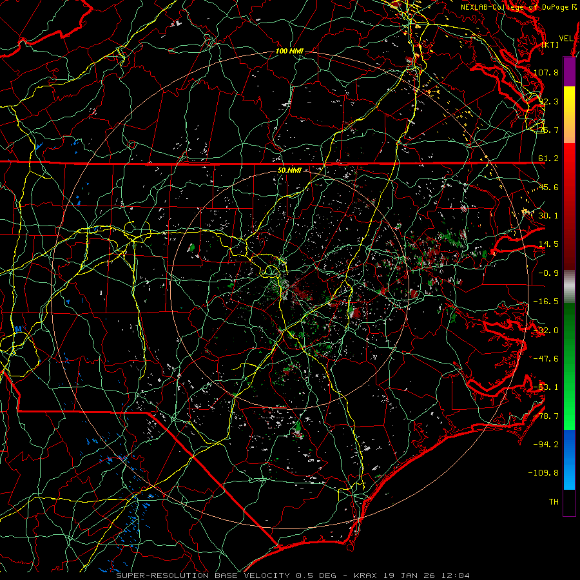The width and height of the screenshot is (580, 580).
Task: Select the 107.8 velocity legend value
Action: click(546, 72)
